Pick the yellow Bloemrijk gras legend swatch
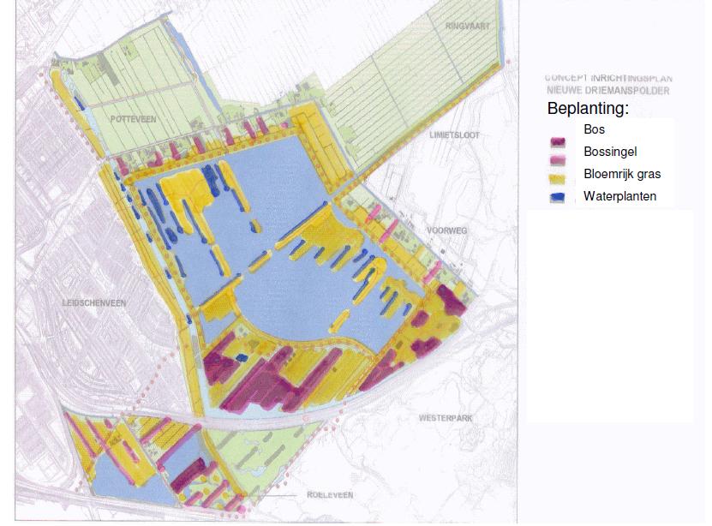This screenshot has height=526, width=712. (x=558, y=180)
